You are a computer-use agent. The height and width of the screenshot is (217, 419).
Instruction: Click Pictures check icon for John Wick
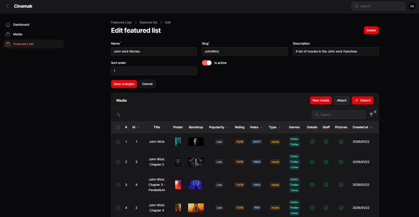tap(341, 142)
